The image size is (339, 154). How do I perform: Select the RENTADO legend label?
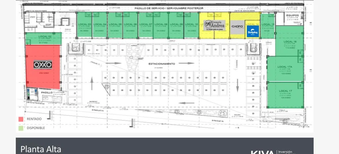(x=34, y=119)
